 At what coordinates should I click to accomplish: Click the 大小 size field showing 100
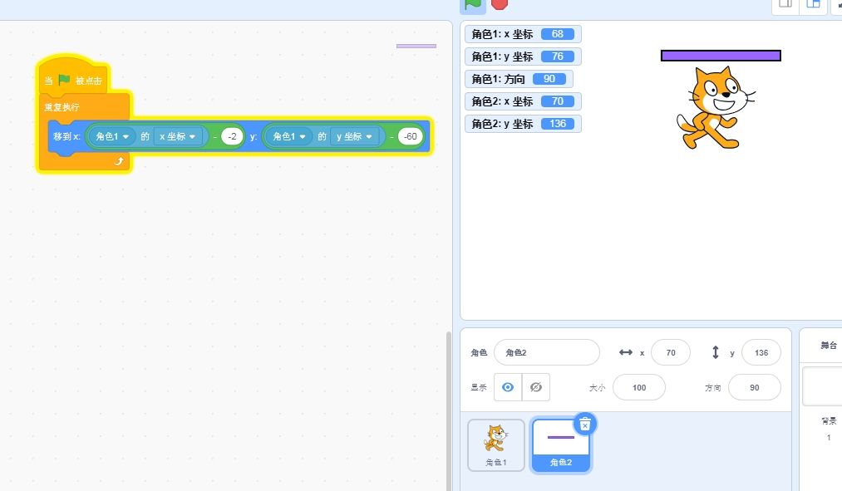[x=639, y=387]
